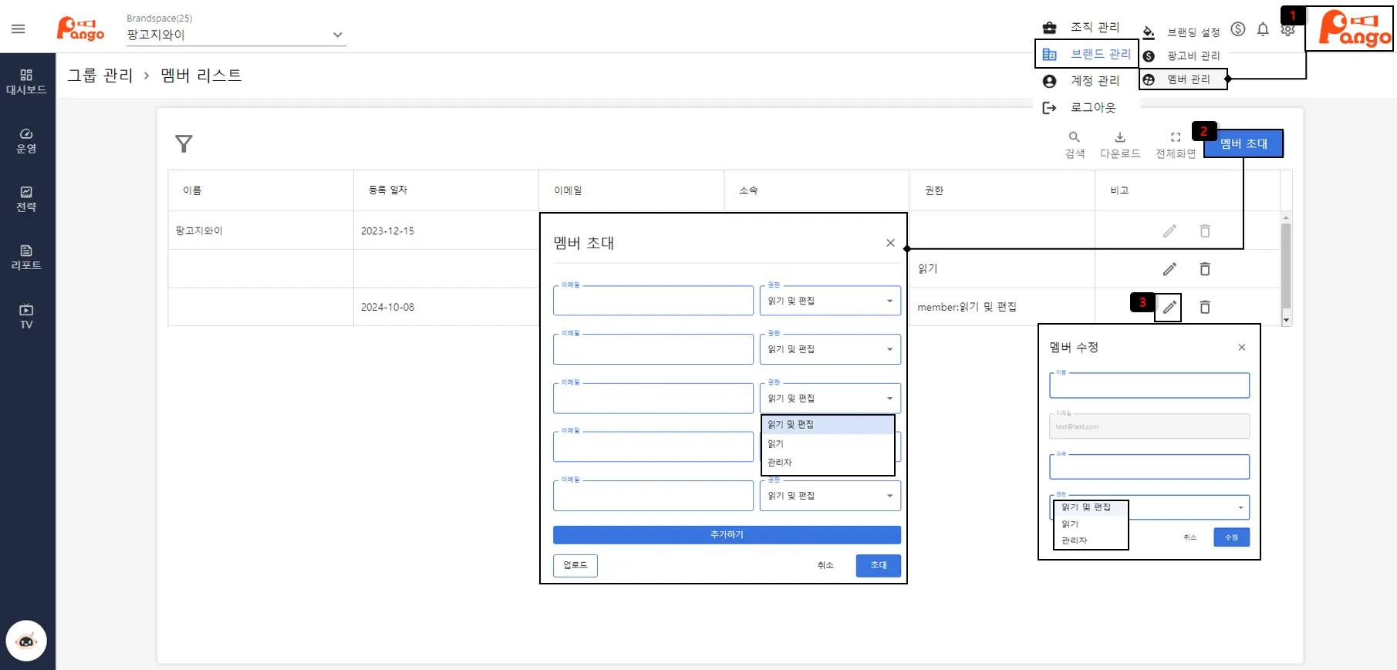This screenshot has height=670, width=1397.
Task: Click the filter funnel icon
Action: (x=184, y=143)
